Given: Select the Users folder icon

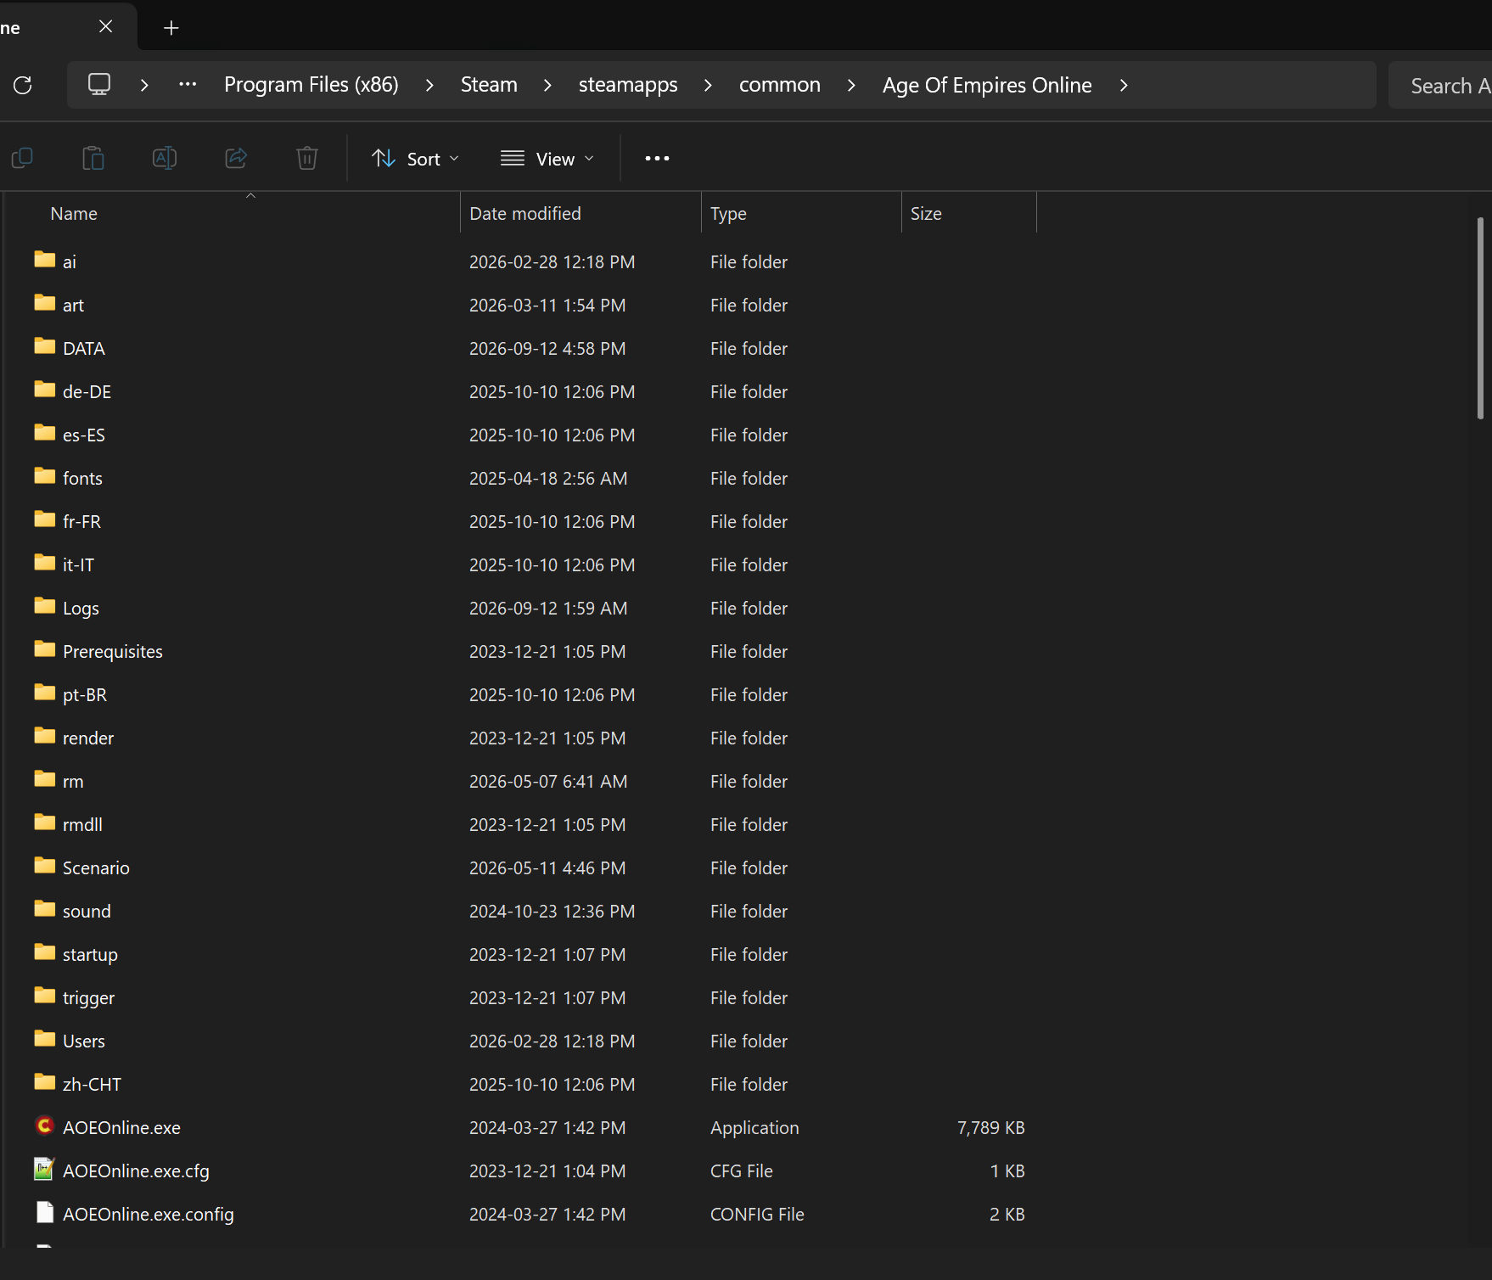Looking at the screenshot, I should coord(45,1039).
